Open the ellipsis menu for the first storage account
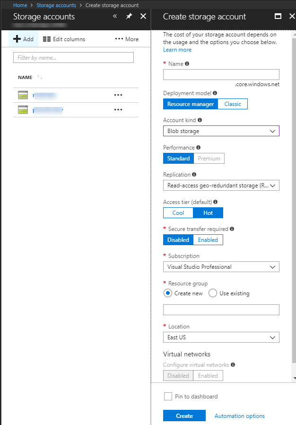Screen dimensions: 296x425 pos(118,95)
